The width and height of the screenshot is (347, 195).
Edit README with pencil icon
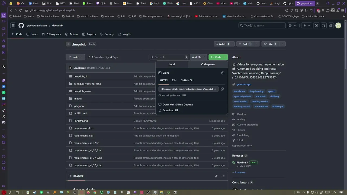coord(216,176)
